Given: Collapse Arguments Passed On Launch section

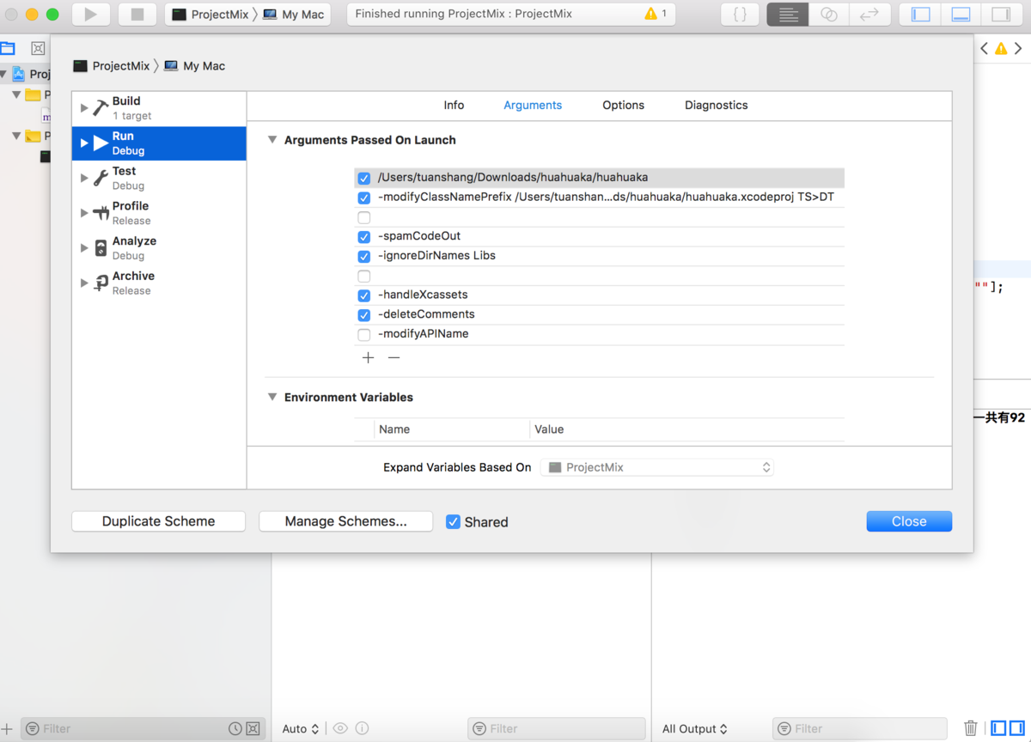Looking at the screenshot, I should point(272,140).
